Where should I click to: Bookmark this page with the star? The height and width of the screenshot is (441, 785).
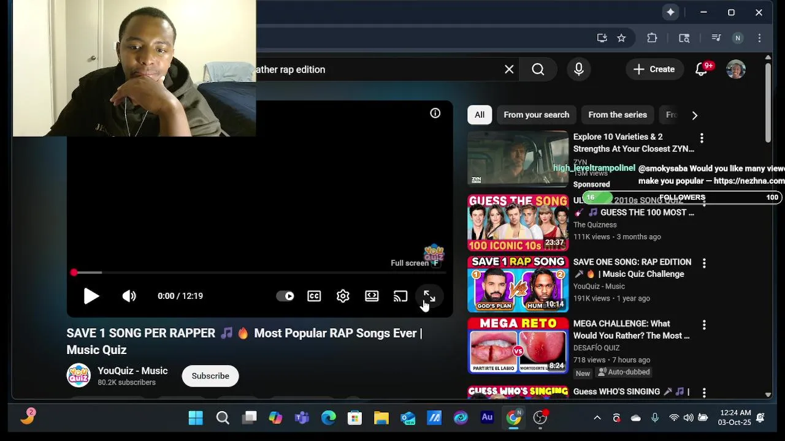coord(621,38)
